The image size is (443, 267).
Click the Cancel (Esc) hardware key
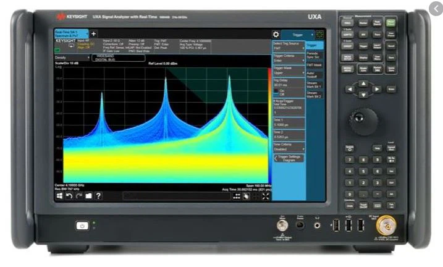(391, 148)
